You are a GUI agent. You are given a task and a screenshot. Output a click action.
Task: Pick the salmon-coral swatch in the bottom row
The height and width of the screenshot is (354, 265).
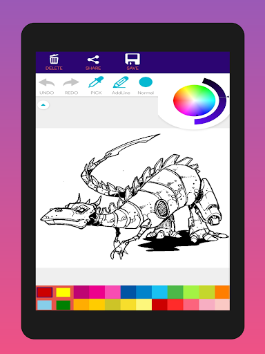click(x=191, y=304)
